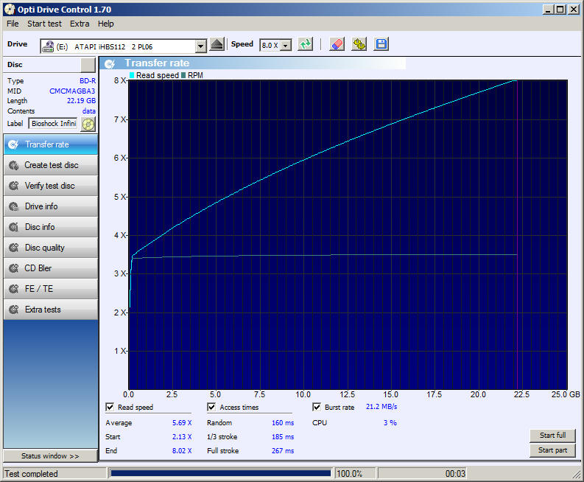Click the disc Type value BD-R
584x482 pixels.
click(x=88, y=81)
